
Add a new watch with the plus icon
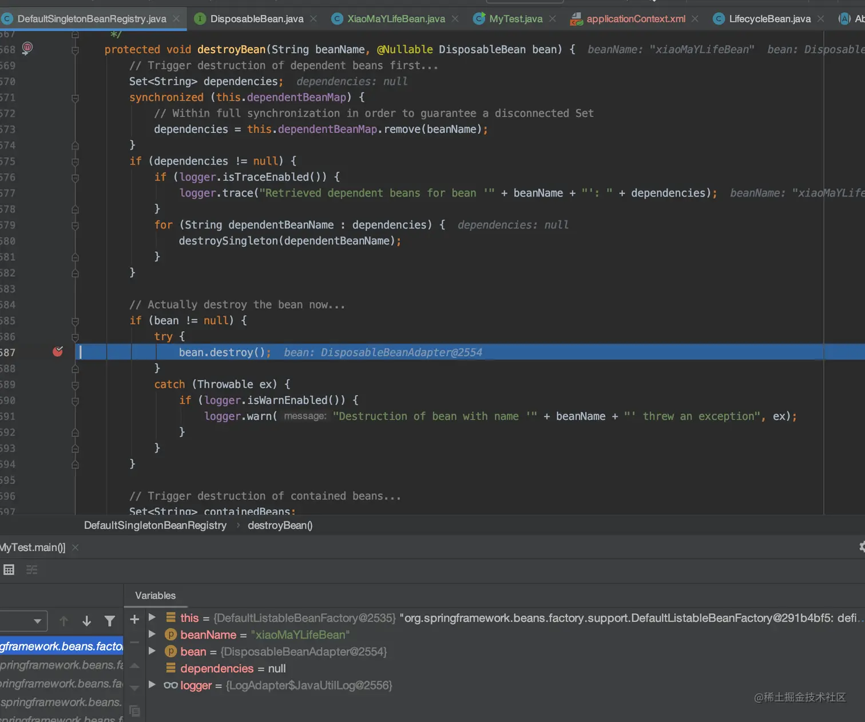point(134,619)
